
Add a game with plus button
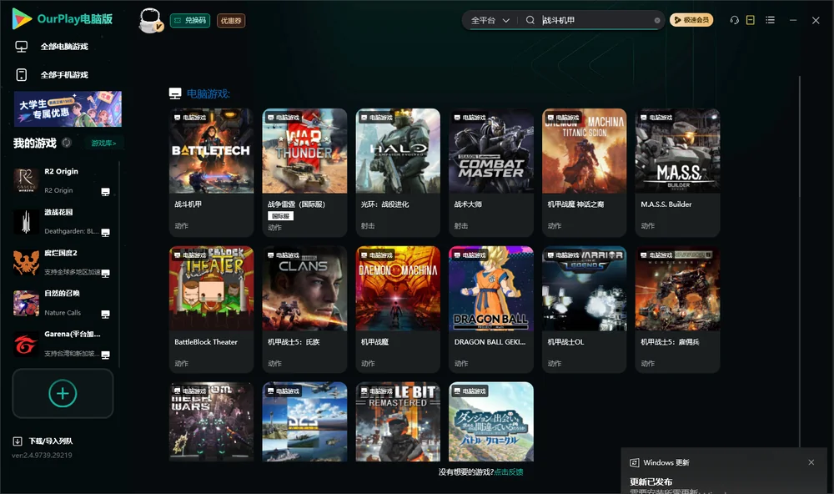[x=63, y=393]
